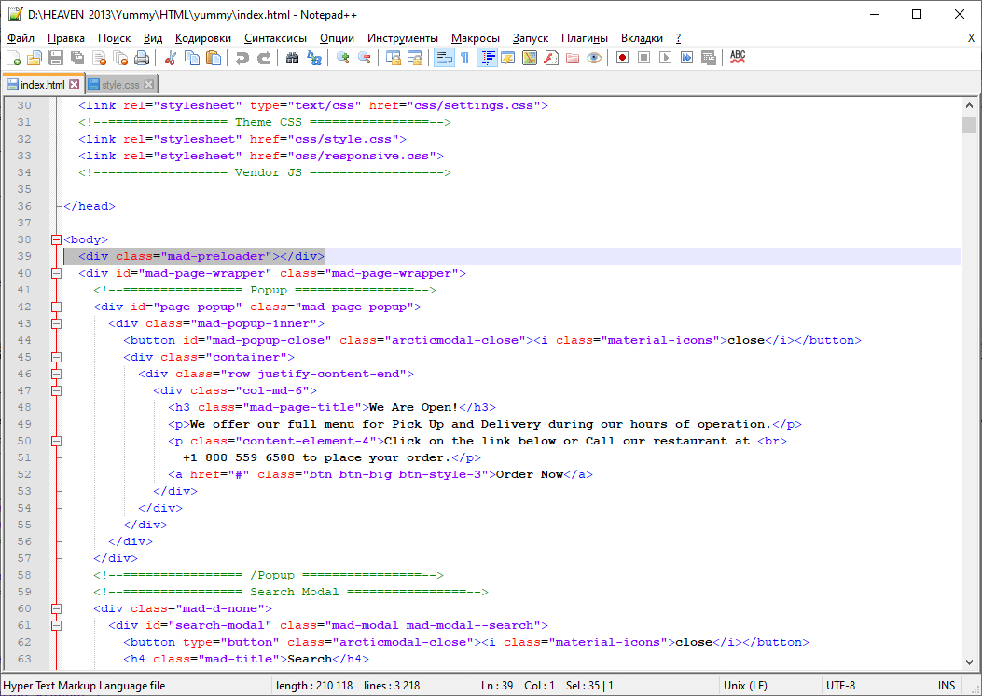Close the index.html tab
This screenshot has height=696, width=982.
75,85
